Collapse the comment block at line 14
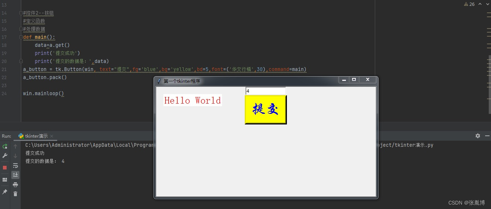Viewport: 491px width, 209px height. point(21,13)
